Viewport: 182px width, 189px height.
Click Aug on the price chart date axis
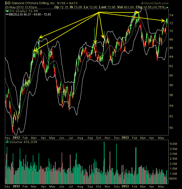point(80,138)
